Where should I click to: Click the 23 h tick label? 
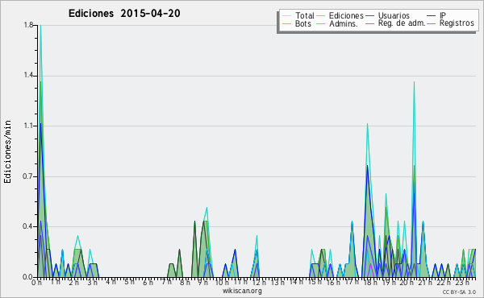pos(462,283)
